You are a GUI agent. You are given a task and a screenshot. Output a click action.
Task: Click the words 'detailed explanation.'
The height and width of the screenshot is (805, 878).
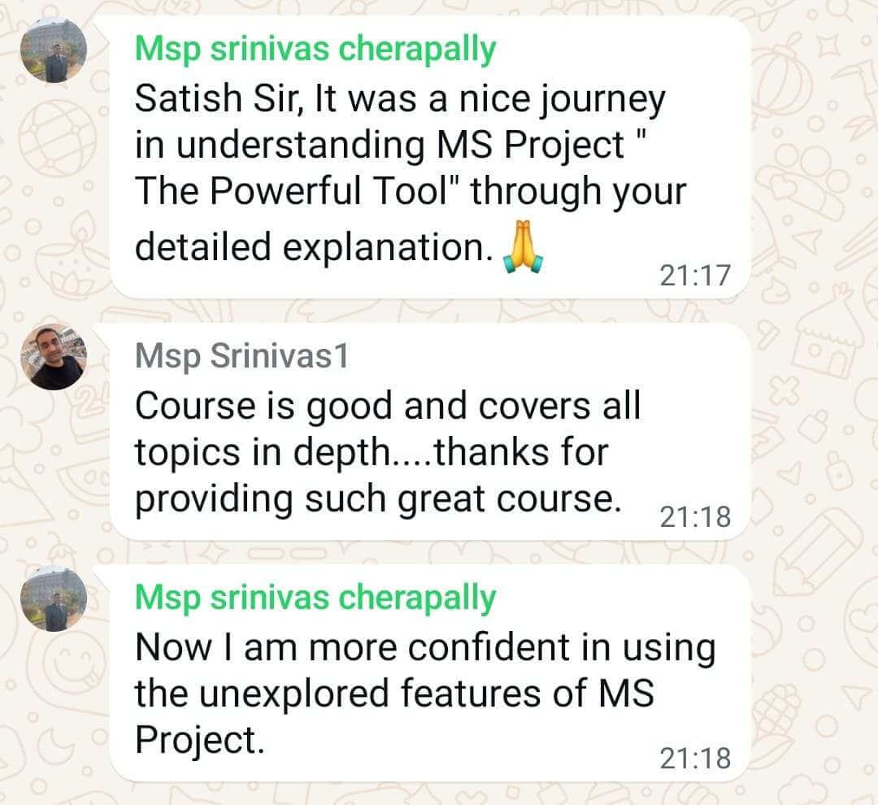[x=314, y=247]
